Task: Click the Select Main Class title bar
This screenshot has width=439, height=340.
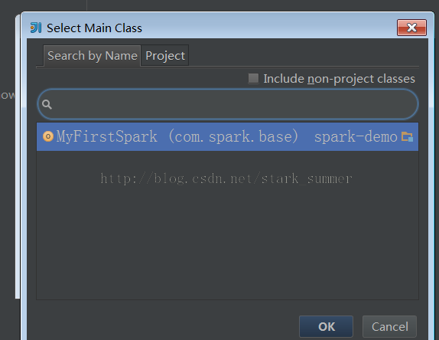Action: point(224,28)
